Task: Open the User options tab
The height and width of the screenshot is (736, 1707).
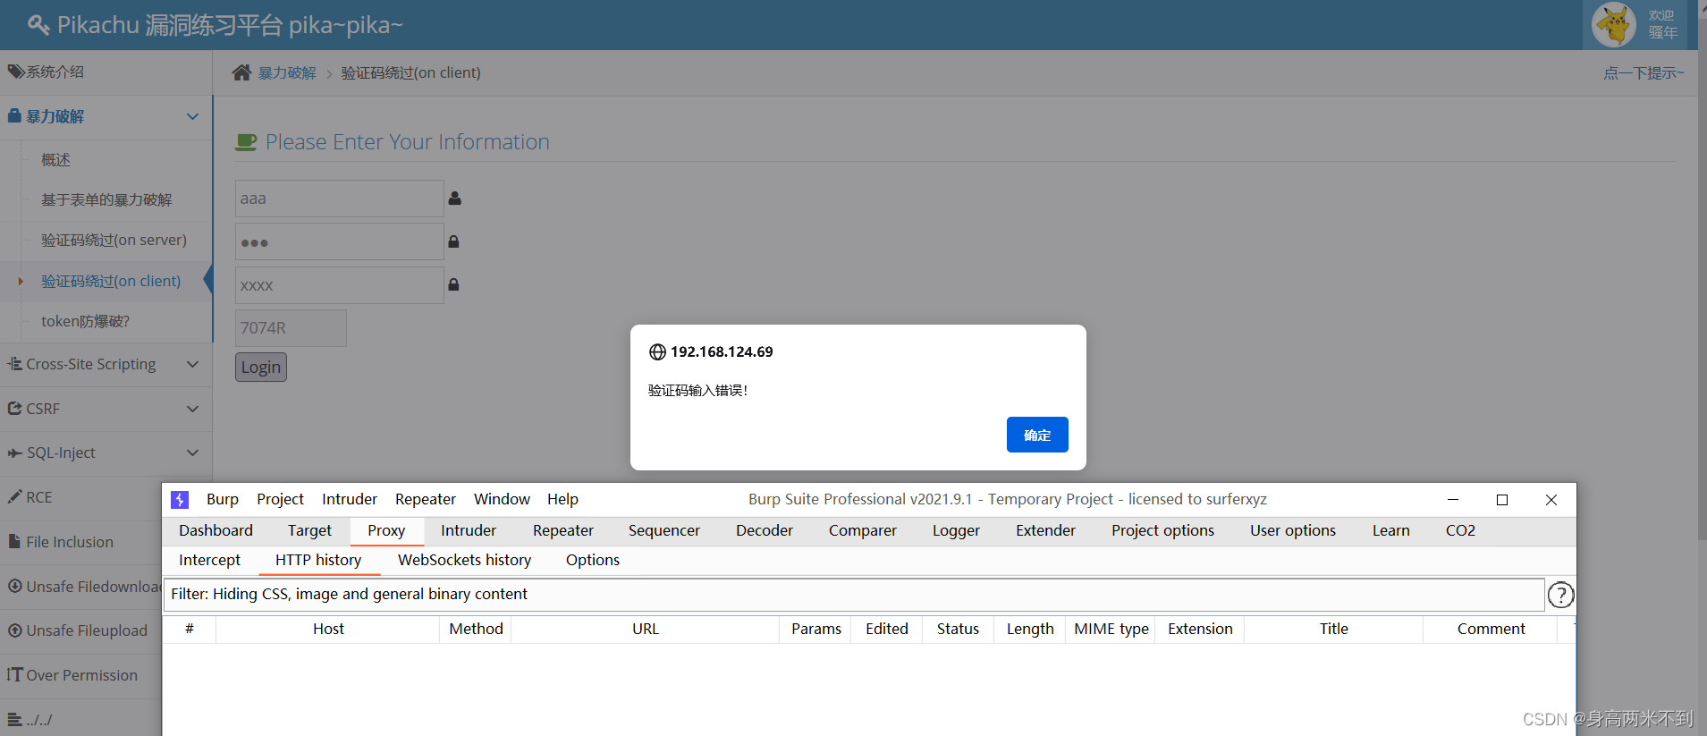Action: click(x=1293, y=530)
